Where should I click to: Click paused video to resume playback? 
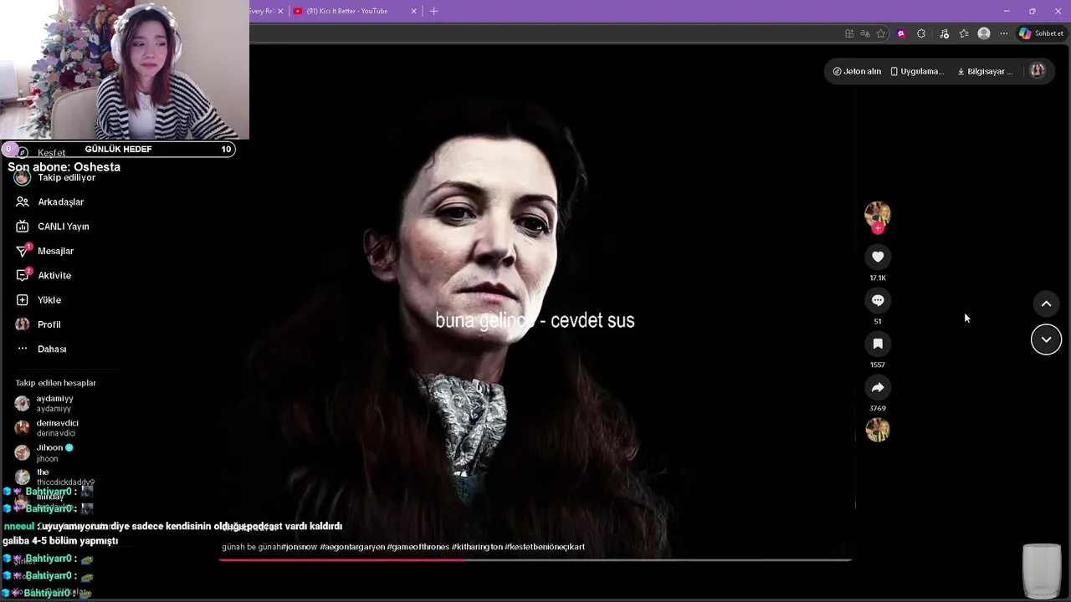pos(535,301)
